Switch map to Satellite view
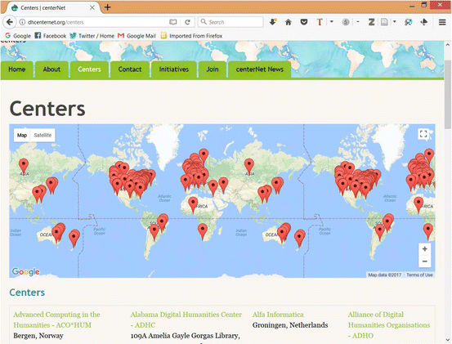The height and width of the screenshot is (344, 452). [43, 135]
